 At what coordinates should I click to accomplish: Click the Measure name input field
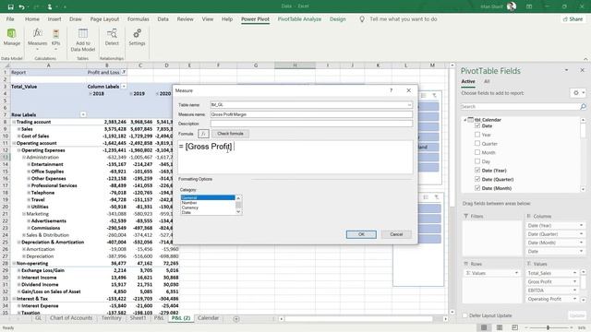click(x=311, y=114)
